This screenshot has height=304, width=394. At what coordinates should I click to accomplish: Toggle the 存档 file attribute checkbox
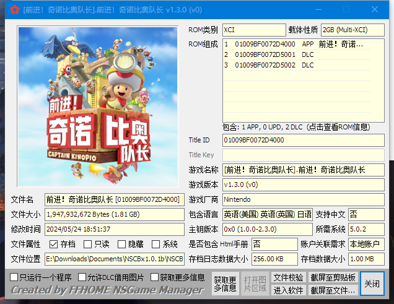(x=53, y=244)
